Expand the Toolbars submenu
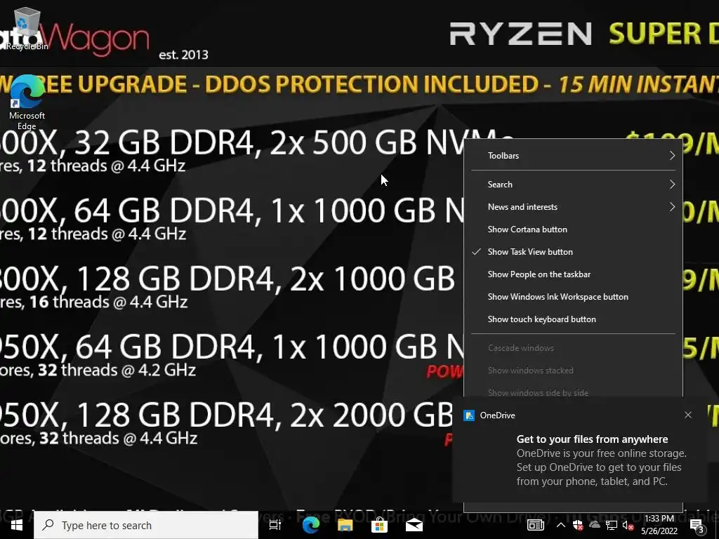 coord(573,156)
